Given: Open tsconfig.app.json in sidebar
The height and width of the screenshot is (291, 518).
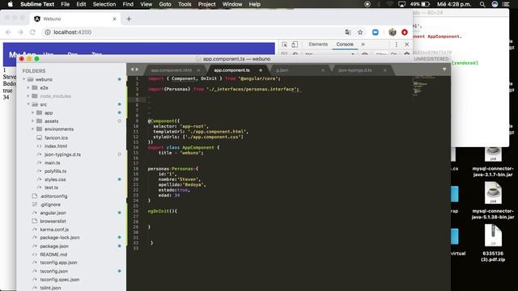Looking at the screenshot, I should tap(58, 263).
